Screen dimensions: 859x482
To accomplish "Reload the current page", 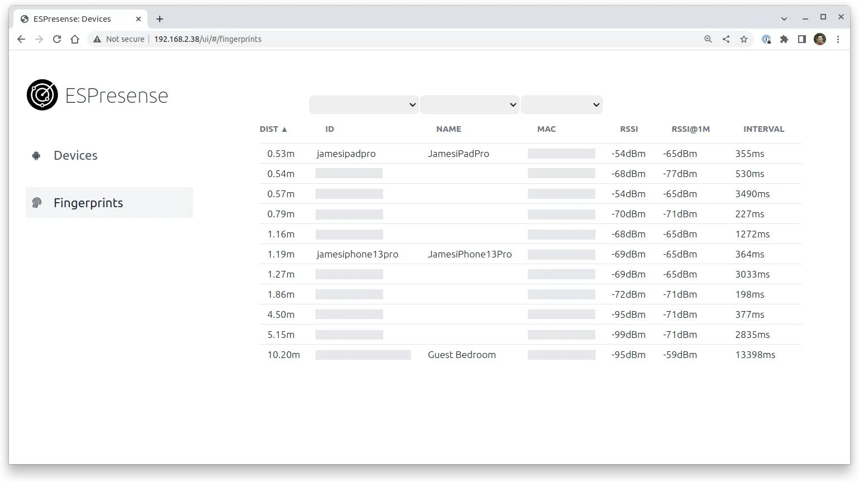I will coord(57,39).
